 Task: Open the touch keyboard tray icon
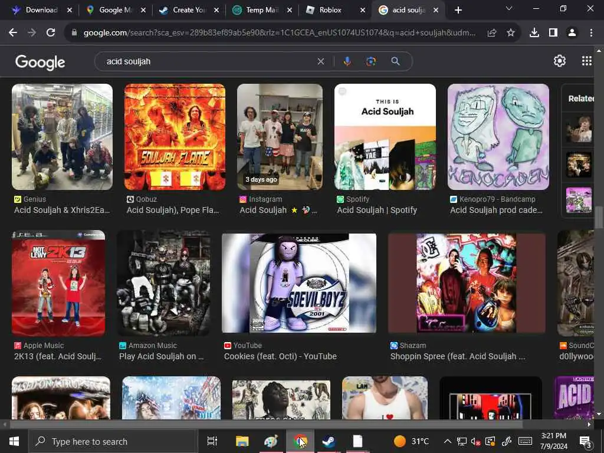[x=525, y=441]
